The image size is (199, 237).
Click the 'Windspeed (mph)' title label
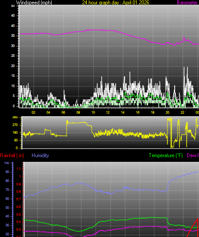coord(34,3)
